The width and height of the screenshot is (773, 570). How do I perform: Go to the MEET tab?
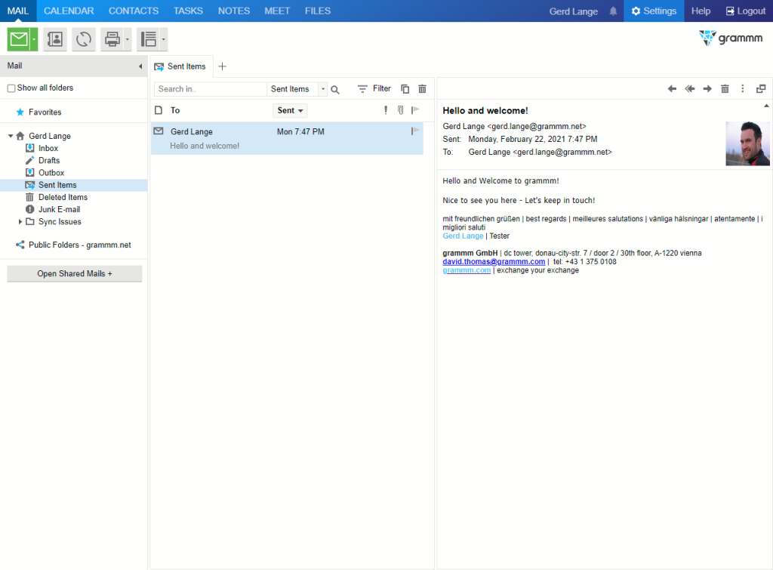pos(277,11)
